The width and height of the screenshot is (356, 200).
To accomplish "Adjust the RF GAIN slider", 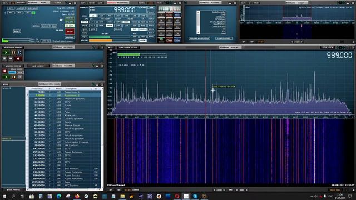I will point(61,20).
